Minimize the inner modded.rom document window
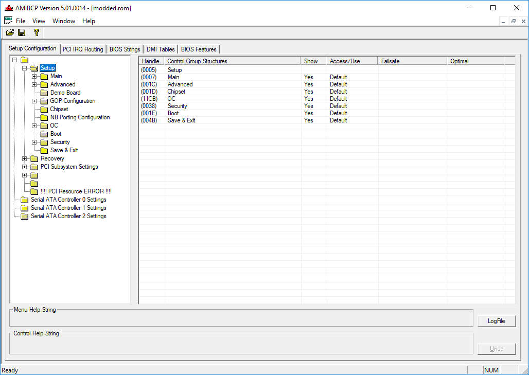529x375 pixels. [503, 21]
